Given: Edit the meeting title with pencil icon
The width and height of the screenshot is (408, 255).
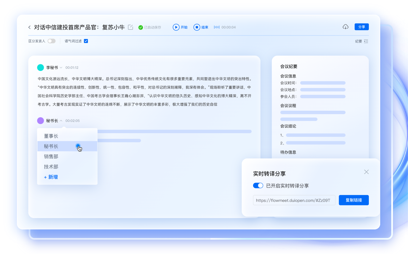Looking at the screenshot, I should point(131,27).
